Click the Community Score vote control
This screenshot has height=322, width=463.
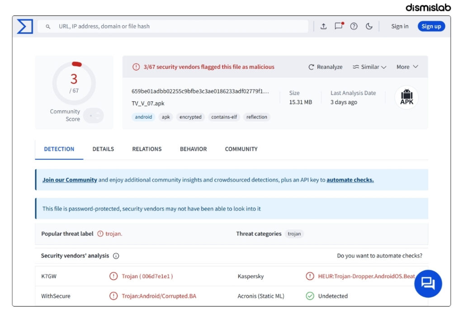(93, 115)
